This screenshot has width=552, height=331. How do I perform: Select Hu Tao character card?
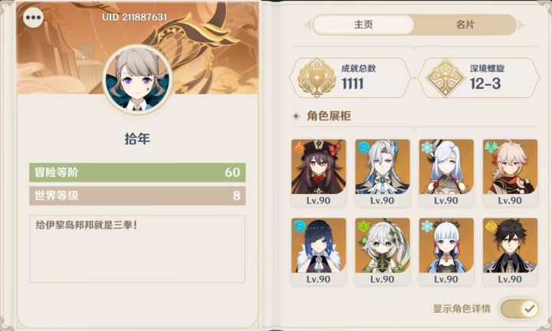pos(319,172)
